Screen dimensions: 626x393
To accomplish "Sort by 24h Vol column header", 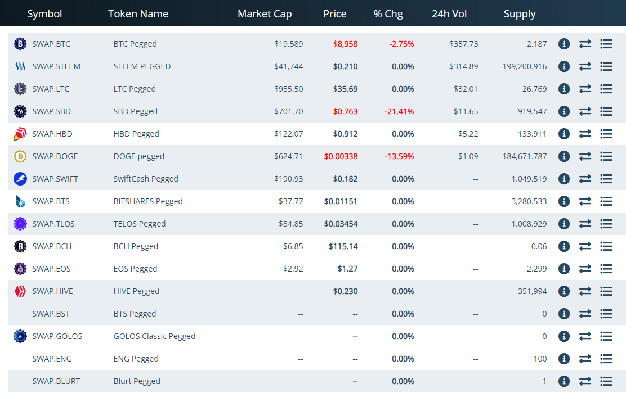I will (x=449, y=14).
